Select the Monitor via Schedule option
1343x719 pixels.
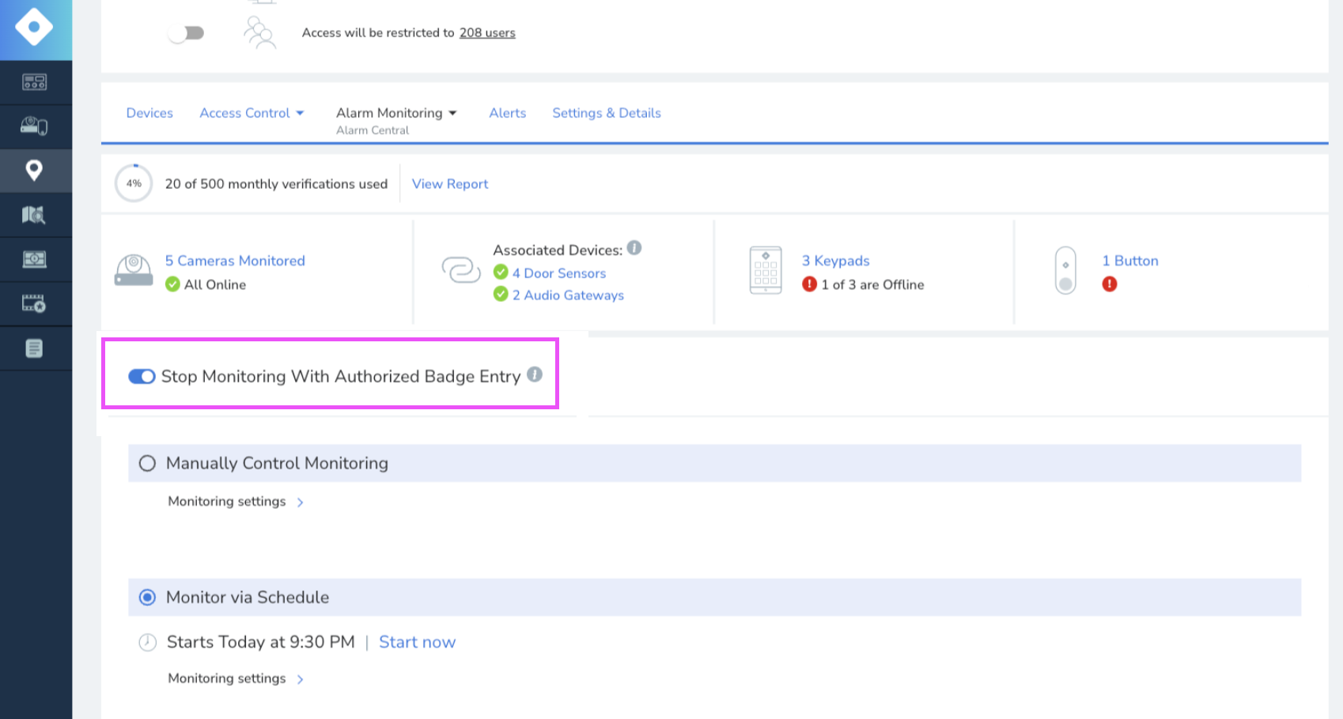click(147, 597)
